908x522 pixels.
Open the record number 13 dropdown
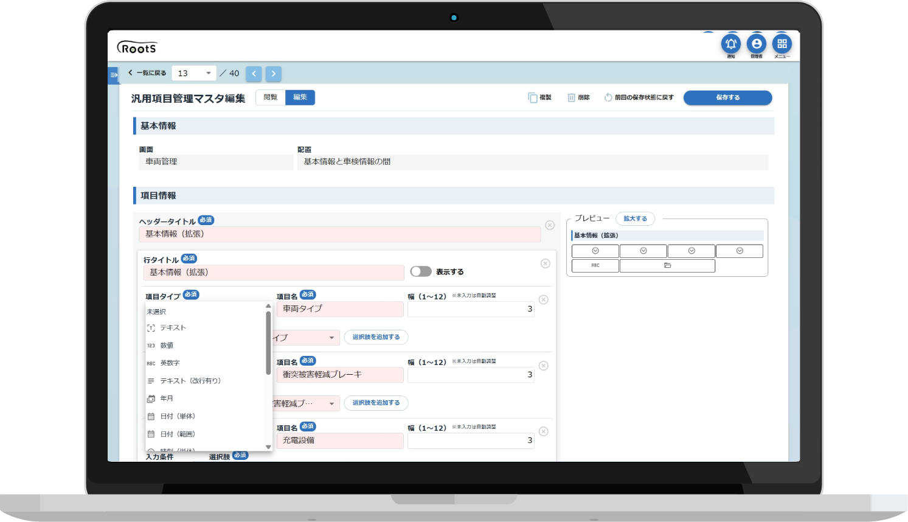194,74
